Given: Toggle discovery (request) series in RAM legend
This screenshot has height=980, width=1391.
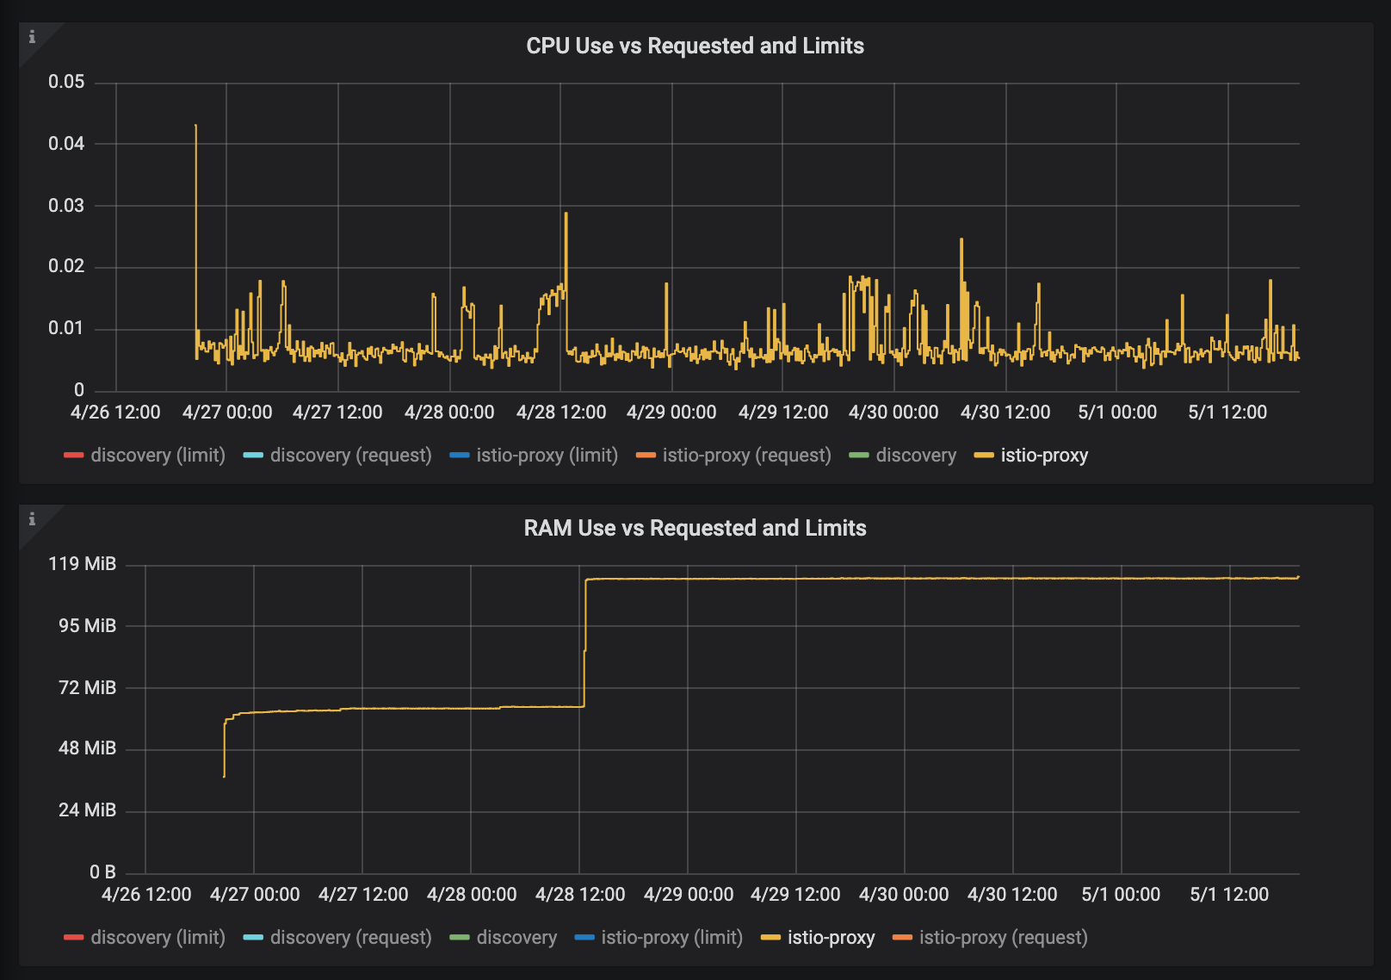Looking at the screenshot, I should [351, 937].
